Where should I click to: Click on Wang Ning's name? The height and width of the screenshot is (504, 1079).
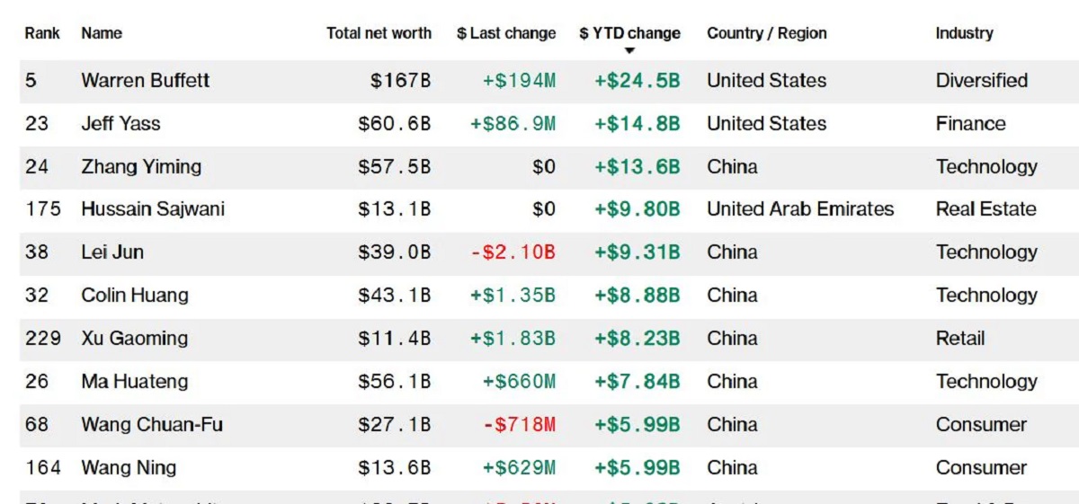(x=129, y=468)
